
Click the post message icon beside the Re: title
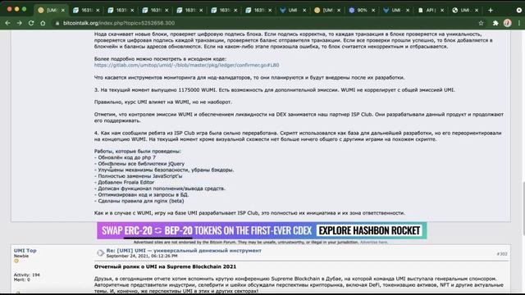100,253
